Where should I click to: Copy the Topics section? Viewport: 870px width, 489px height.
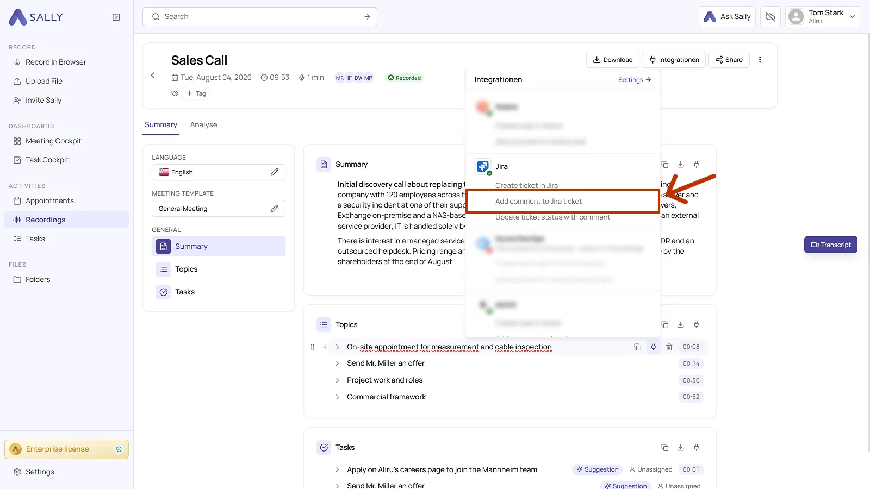664,325
